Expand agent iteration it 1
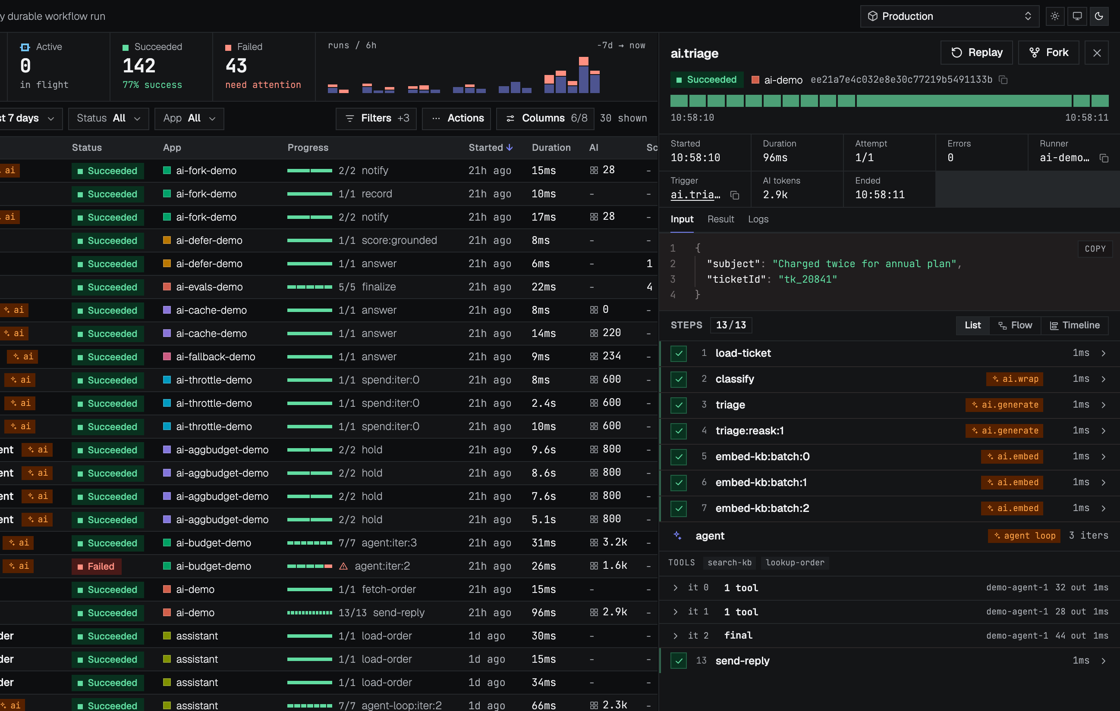The width and height of the screenshot is (1120, 711). [675, 612]
